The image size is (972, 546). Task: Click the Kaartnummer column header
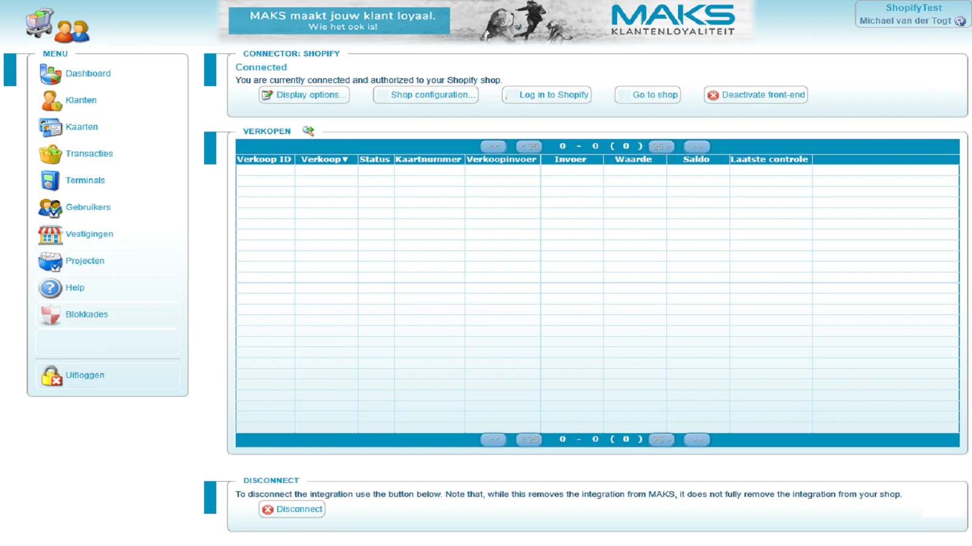point(429,160)
